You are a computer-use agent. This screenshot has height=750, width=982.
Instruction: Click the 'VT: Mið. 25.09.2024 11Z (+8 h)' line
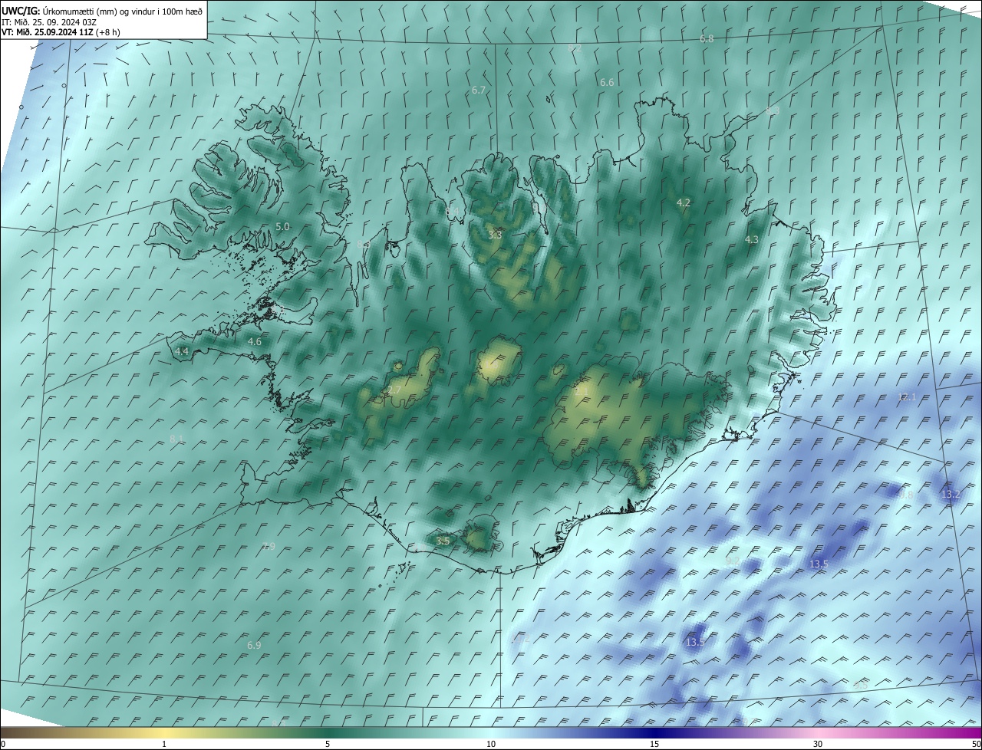click(x=61, y=32)
